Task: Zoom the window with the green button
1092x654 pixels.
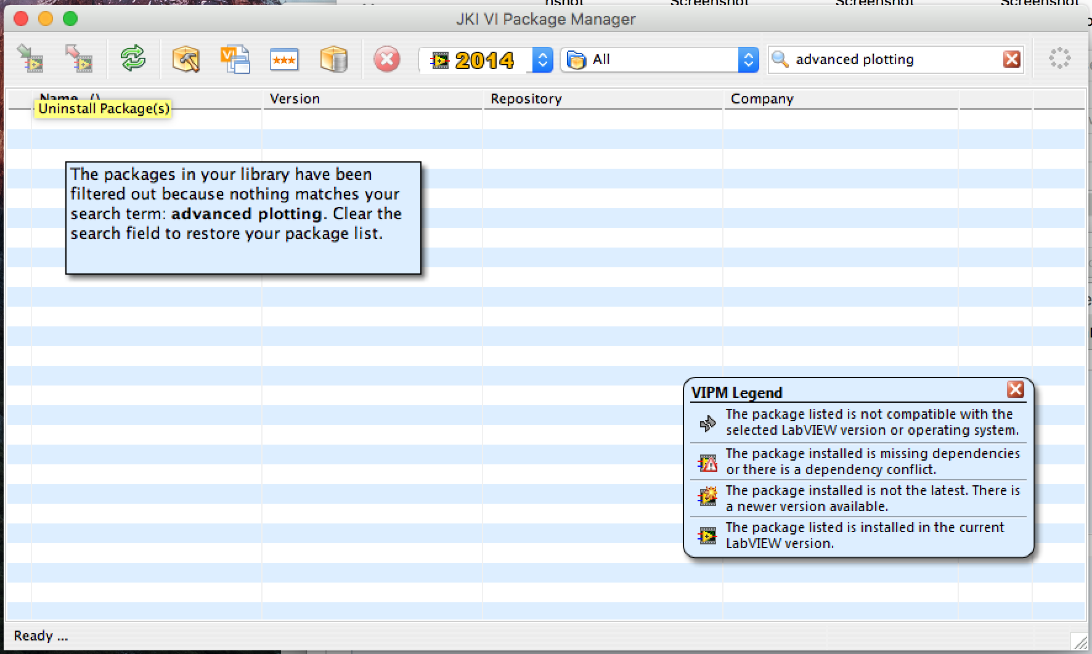Action: point(70,19)
